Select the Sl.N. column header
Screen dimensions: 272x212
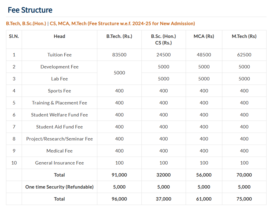tap(14, 36)
